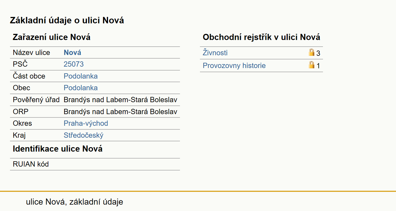Click the RUIAN kód row label
396x211 pixels.
pos(31,164)
